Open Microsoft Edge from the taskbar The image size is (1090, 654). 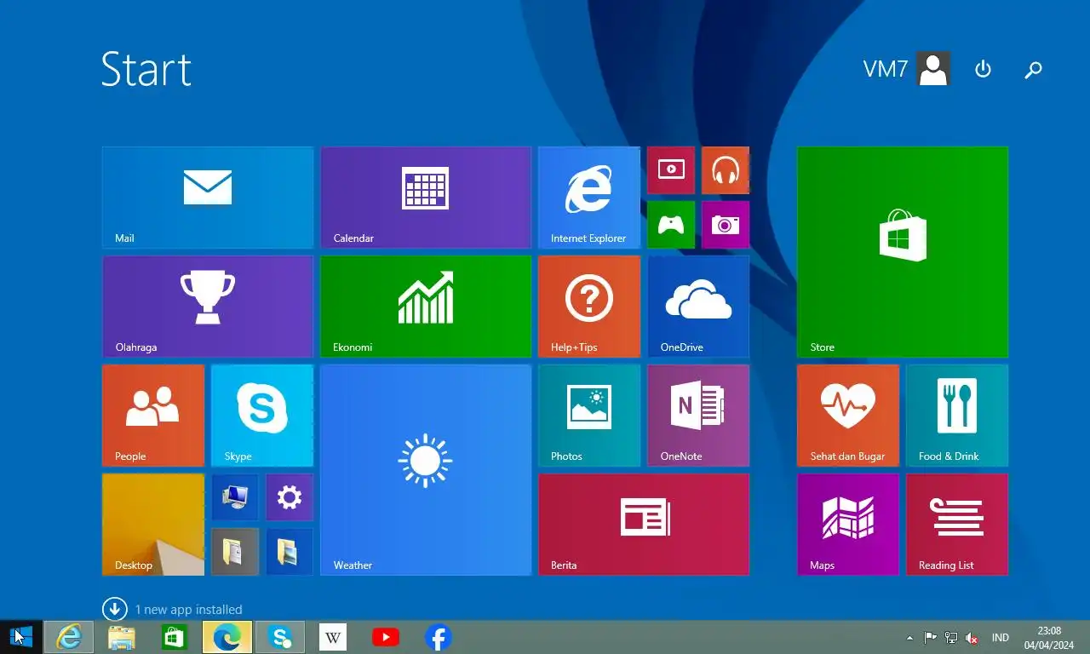[227, 637]
